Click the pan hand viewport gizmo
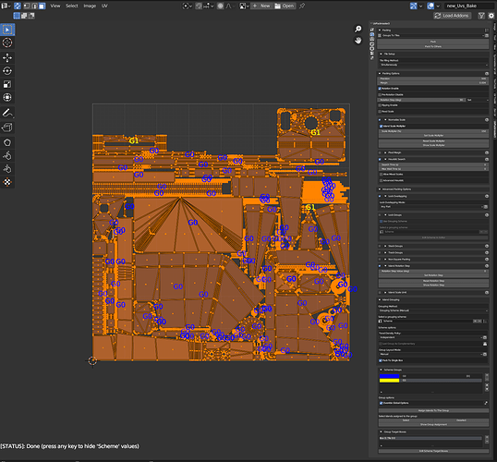This screenshot has height=462, width=497. tap(358, 41)
